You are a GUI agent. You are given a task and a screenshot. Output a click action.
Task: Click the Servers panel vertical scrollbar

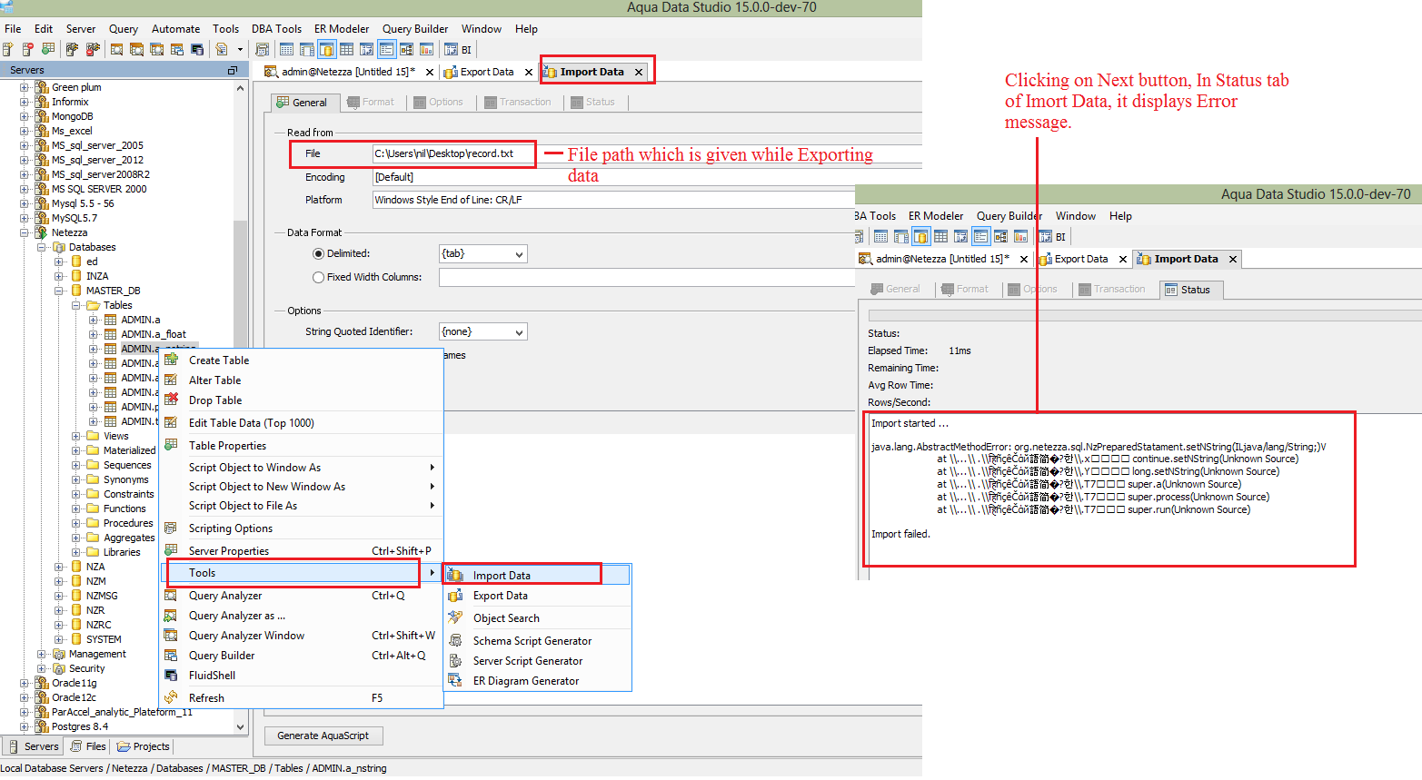(240, 407)
